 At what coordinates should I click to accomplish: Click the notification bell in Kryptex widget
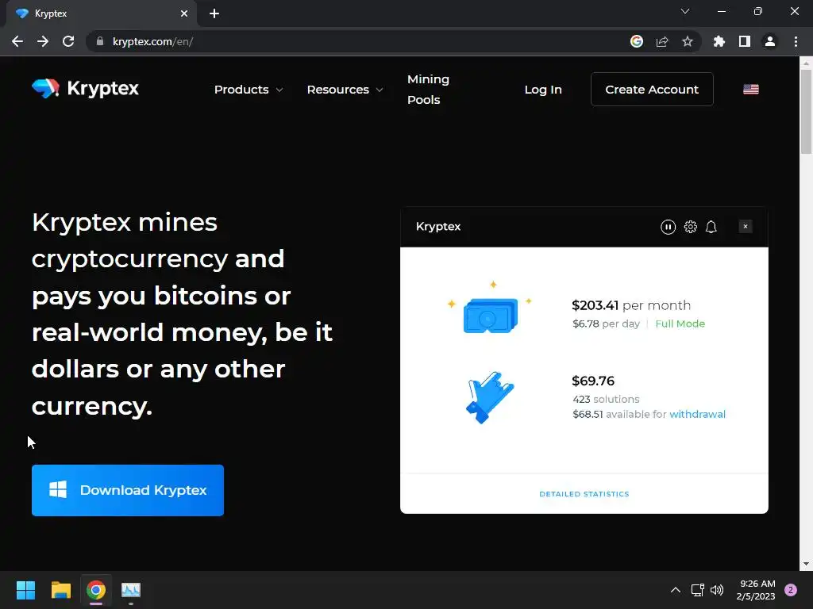coord(711,227)
